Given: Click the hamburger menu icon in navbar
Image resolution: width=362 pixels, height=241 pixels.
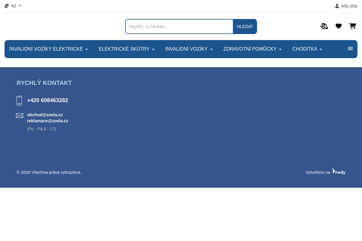Looking at the screenshot, I should click(x=350, y=49).
